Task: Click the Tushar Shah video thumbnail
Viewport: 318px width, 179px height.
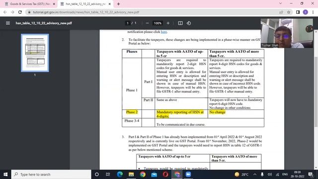Action: coord(287,33)
